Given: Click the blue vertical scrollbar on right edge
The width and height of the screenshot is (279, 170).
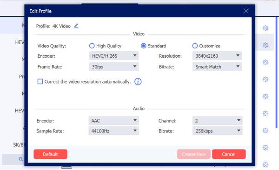Looking at the screenshot, I should 276,72.
